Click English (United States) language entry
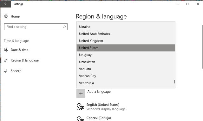Viewport: 203px width, 121px height. [103, 105]
